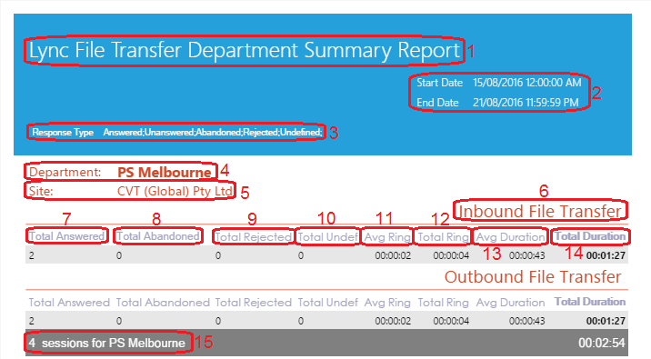The width and height of the screenshot is (651, 359).
Task: Click Avg Duration header in Outbound section
Action: pos(510,303)
